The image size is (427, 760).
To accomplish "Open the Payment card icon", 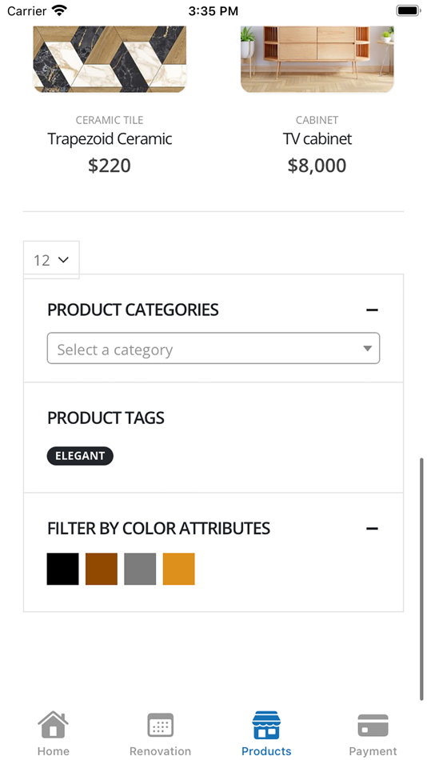I will click(373, 726).
